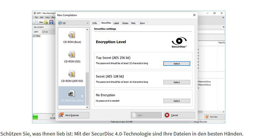Switch to the Dates tab
This screenshot has width=259, height=140.
125,23
